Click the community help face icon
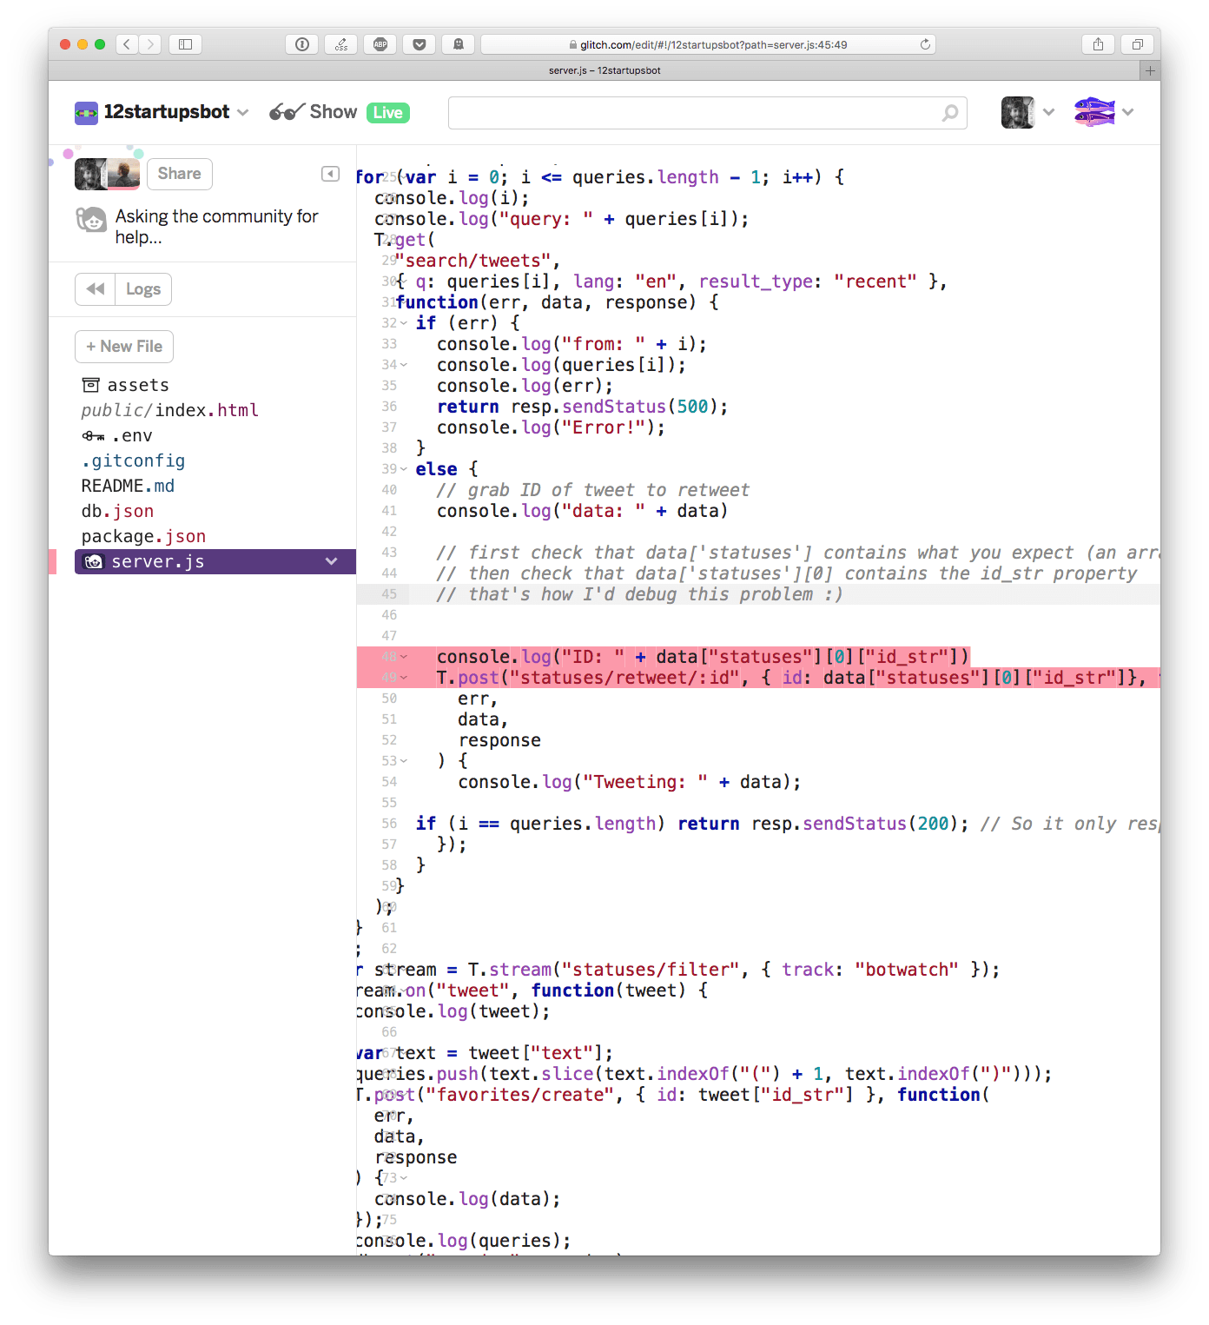 (x=91, y=220)
